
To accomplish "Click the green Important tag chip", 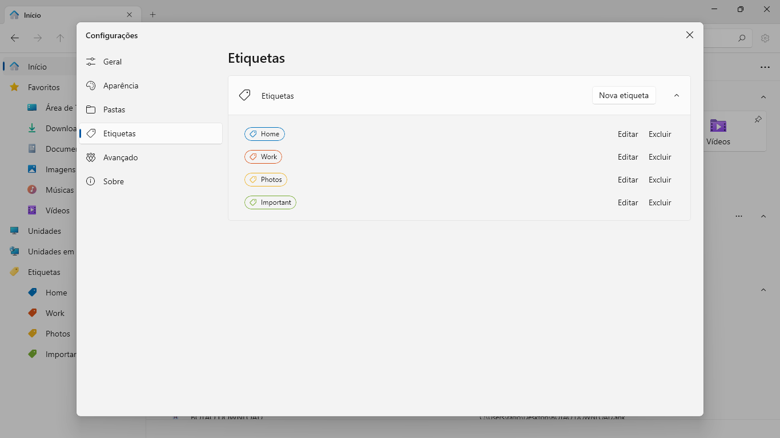I will pyautogui.click(x=270, y=202).
